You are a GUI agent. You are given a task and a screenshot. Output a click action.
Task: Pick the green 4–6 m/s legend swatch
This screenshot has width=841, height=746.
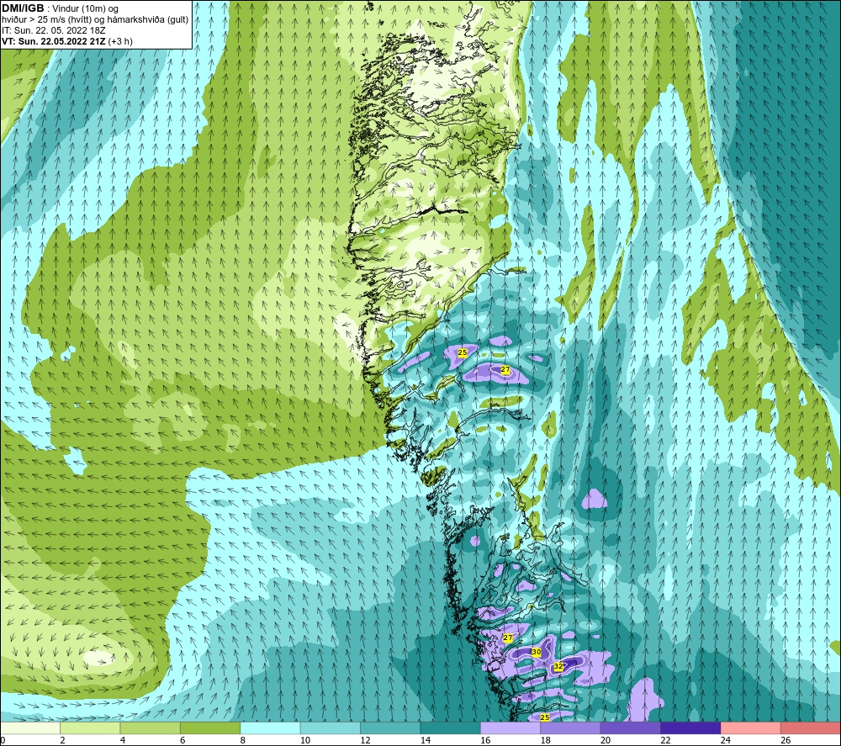coord(151,728)
